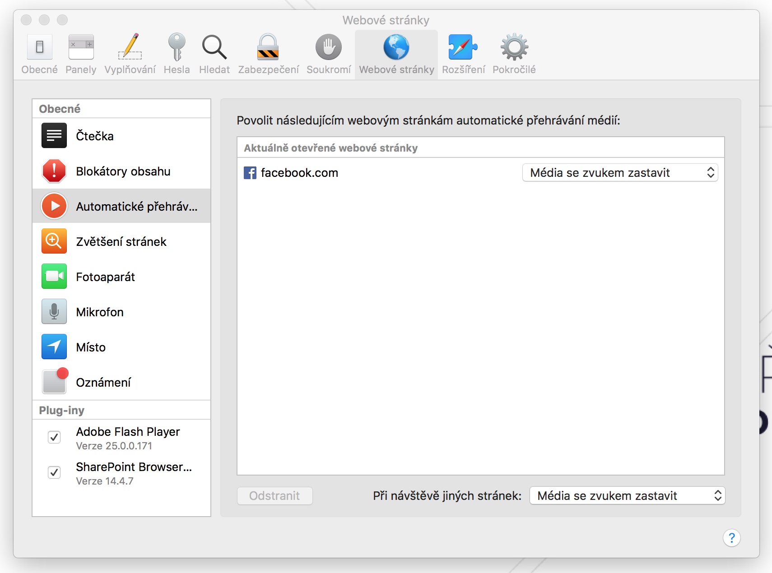Image resolution: width=772 pixels, height=573 pixels.
Task: Select the facebook.com site name
Action: point(299,173)
